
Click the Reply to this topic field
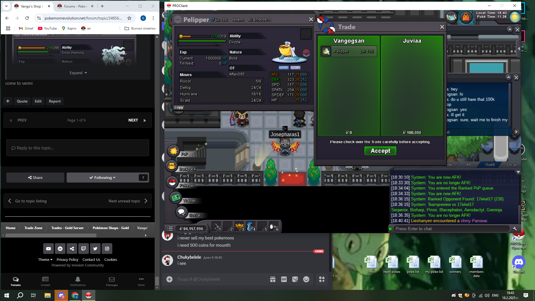click(x=78, y=148)
